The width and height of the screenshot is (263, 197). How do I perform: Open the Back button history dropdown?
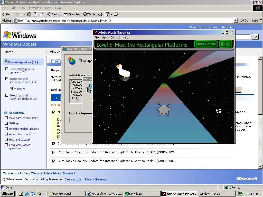coord(15,14)
